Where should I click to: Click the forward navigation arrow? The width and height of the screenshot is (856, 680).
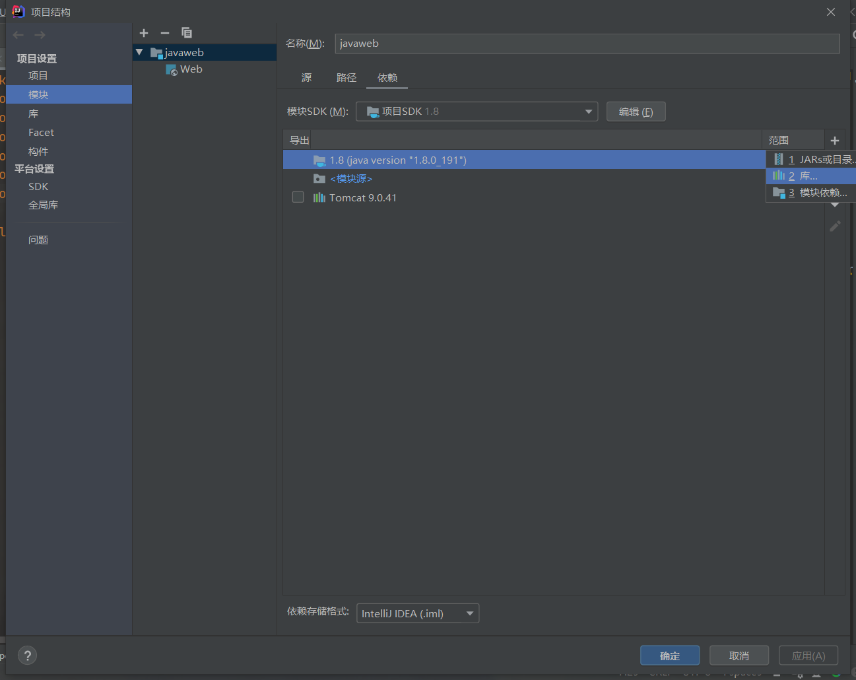tap(40, 35)
